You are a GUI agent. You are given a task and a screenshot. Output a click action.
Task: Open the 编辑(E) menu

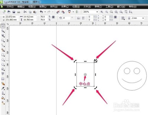[x=21, y=6]
